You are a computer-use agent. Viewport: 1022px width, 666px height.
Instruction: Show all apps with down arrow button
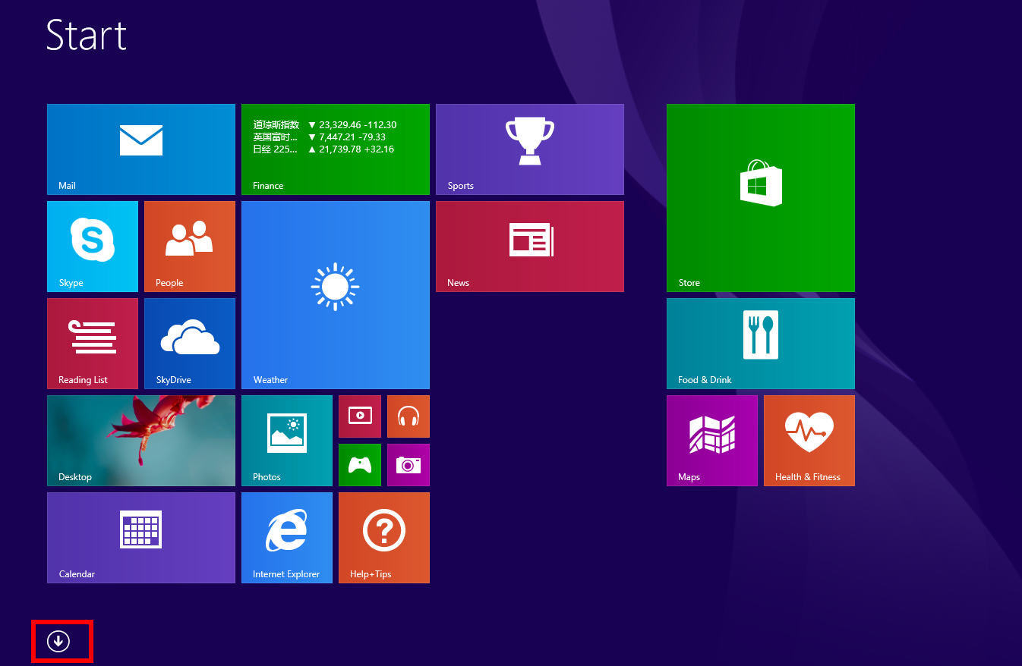coord(58,641)
